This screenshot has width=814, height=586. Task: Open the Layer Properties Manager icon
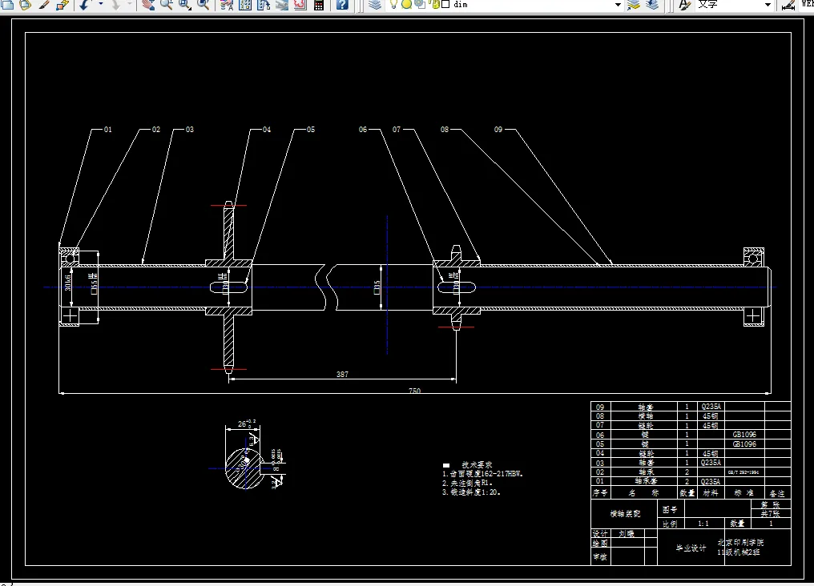click(x=375, y=5)
